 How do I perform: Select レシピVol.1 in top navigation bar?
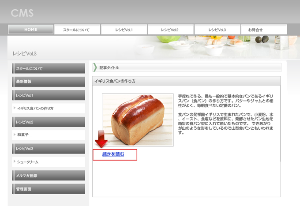[124, 30]
